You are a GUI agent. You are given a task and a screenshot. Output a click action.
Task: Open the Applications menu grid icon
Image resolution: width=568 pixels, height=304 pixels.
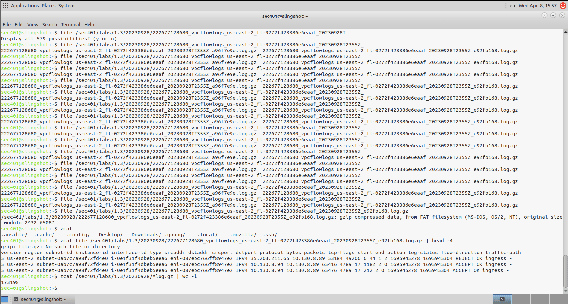coord(5,6)
